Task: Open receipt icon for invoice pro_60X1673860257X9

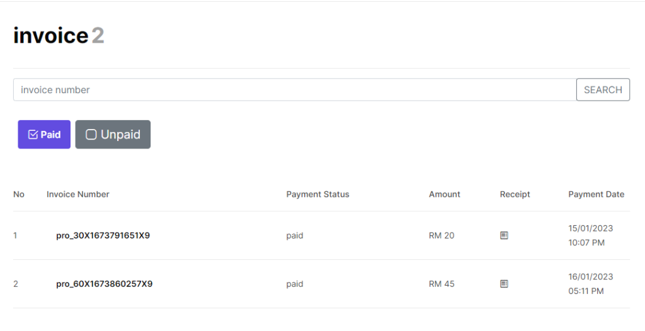Action: [504, 284]
